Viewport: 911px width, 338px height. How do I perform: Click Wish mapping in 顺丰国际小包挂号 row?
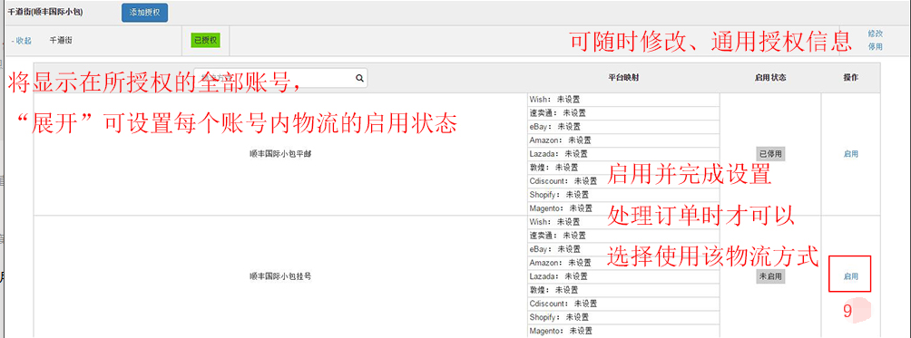click(623, 222)
